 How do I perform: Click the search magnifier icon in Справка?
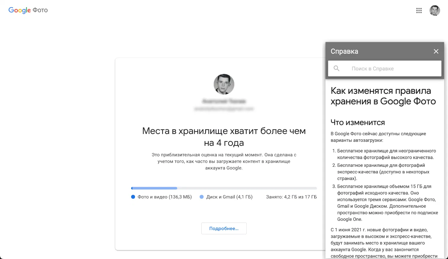click(x=337, y=68)
